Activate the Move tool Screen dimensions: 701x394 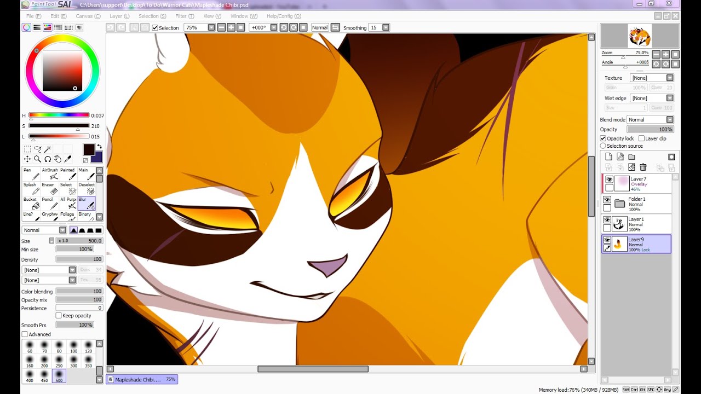tap(27, 159)
